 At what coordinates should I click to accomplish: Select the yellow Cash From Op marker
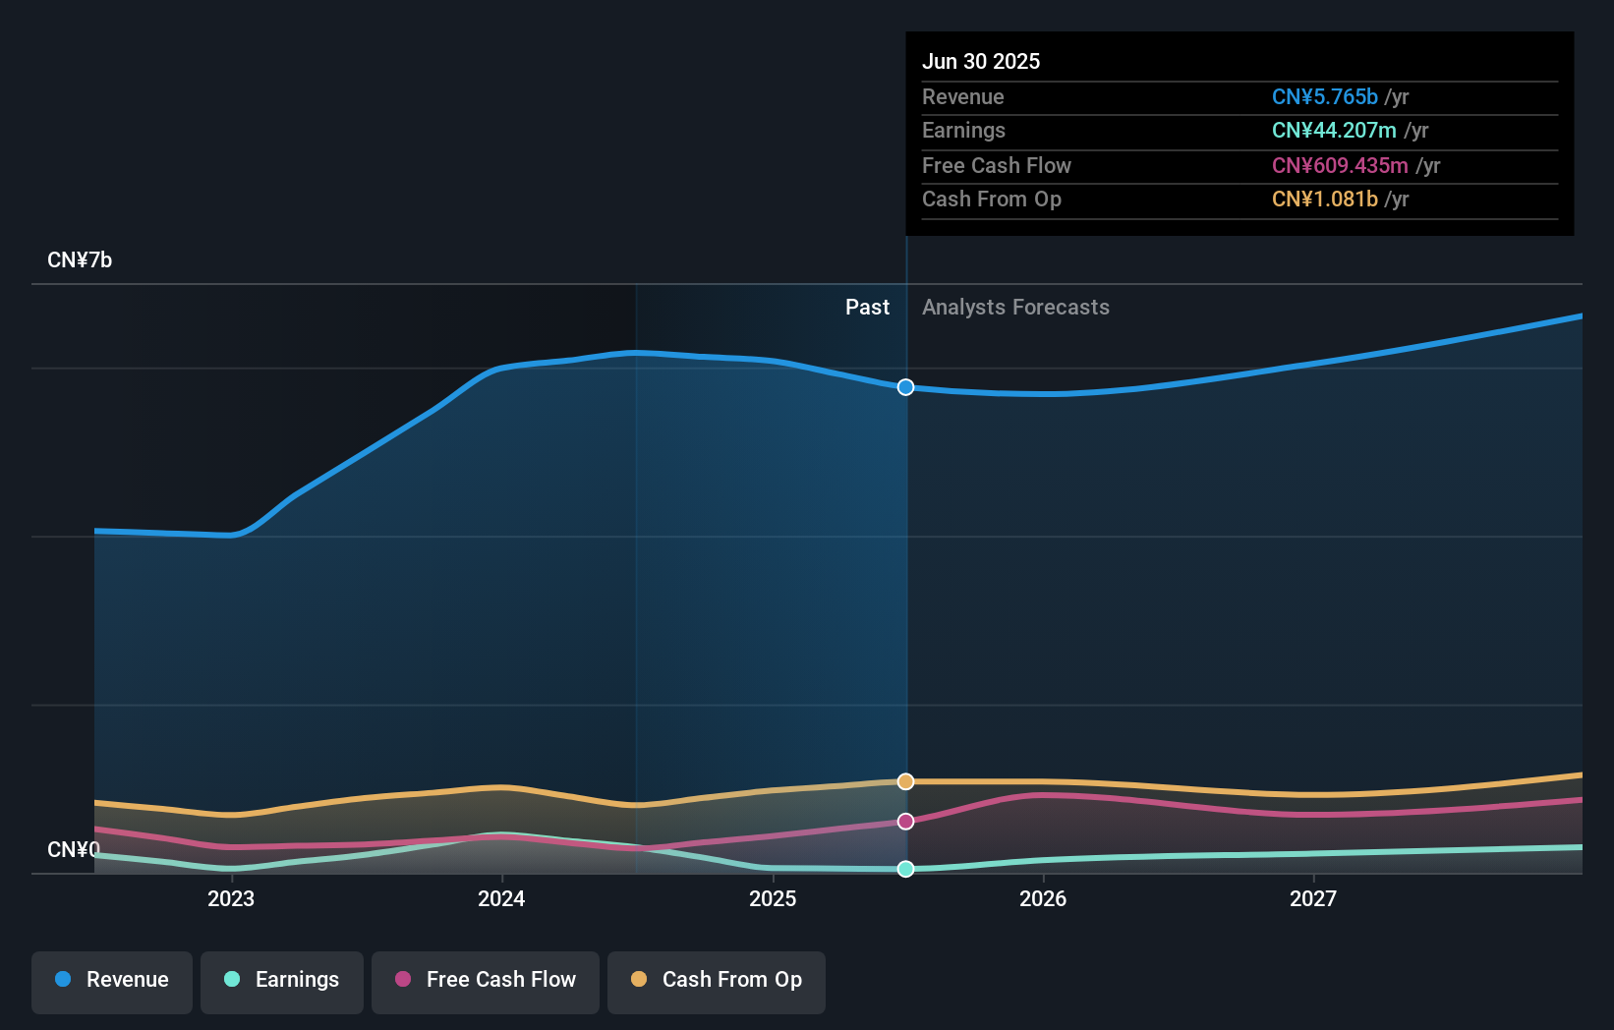905,781
